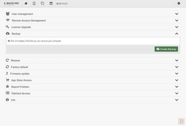Click the Remote Access wifi icon
The image size is (186, 126).
[8, 20]
